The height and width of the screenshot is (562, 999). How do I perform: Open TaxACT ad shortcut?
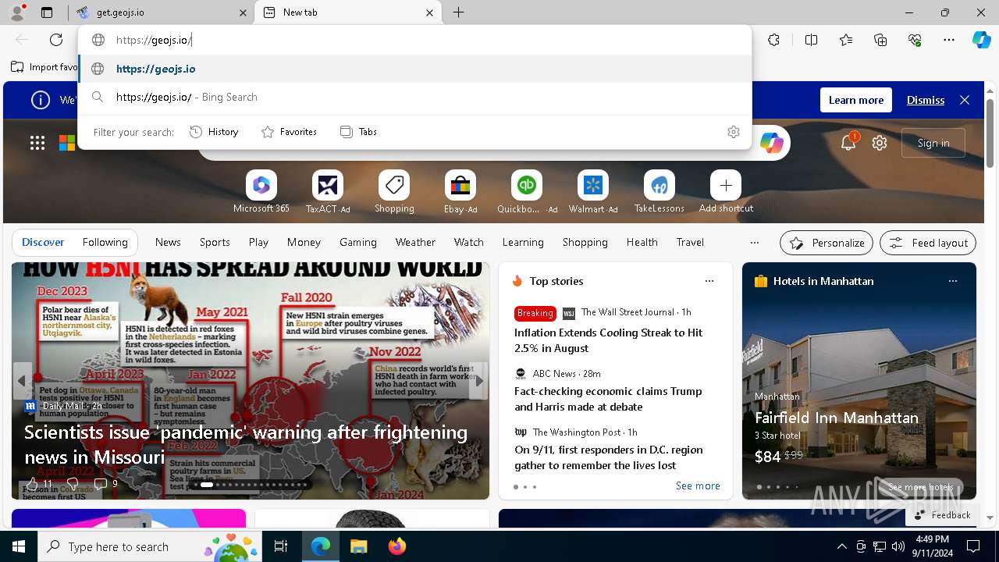(x=328, y=192)
